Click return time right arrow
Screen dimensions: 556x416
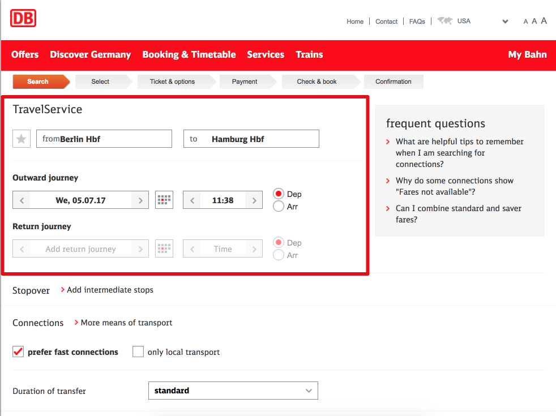254,248
